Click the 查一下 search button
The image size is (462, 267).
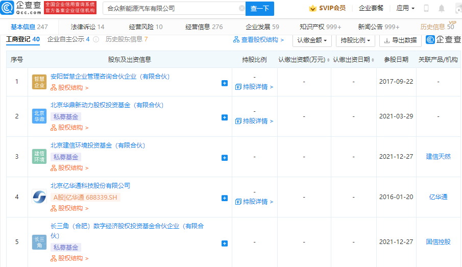pyautogui.click(x=259, y=9)
